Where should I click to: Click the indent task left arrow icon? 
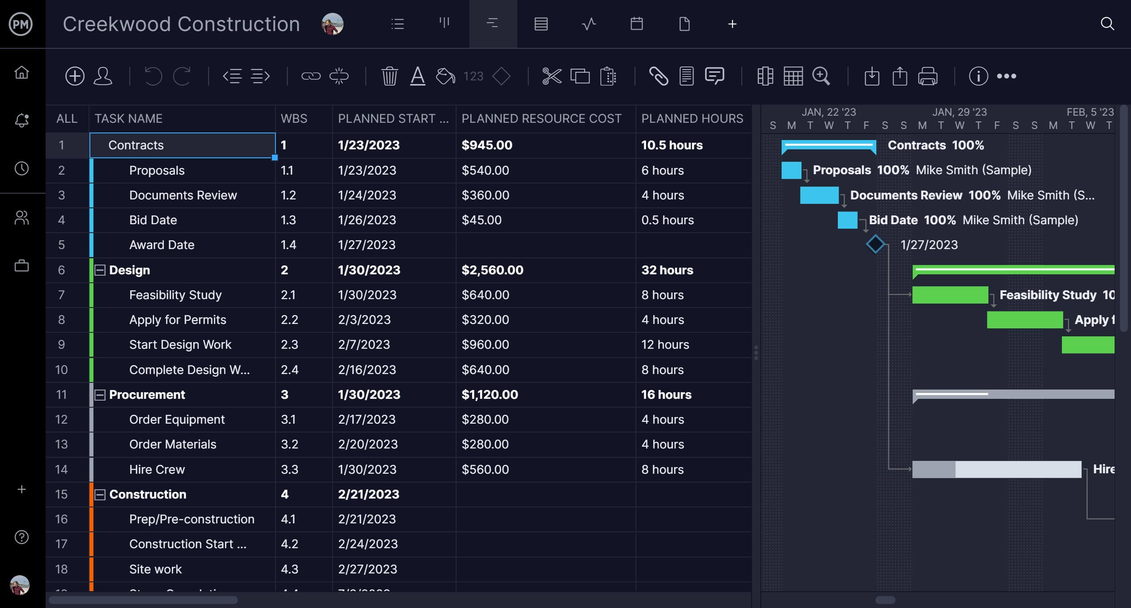click(232, 75)
